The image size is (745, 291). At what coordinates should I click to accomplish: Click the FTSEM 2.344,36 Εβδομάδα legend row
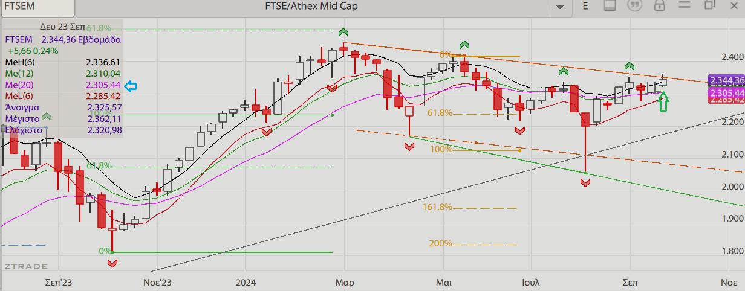pyautogui.click(x=63, y=39)
